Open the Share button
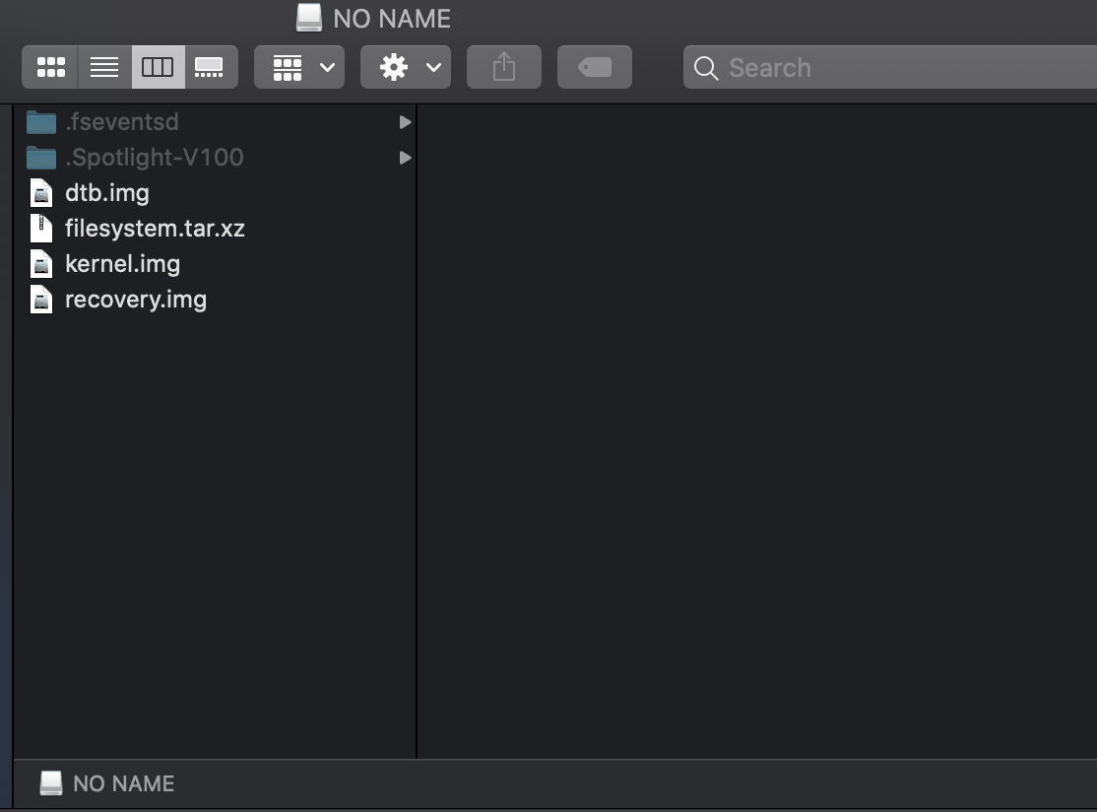Image resolution: width=1097 pixels, height=812 pixels. pos(503,67)
